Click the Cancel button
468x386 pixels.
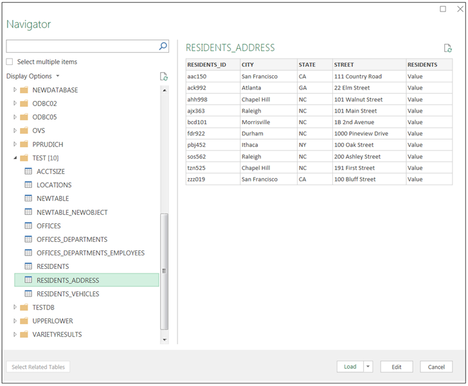click(x=437, y=367)
